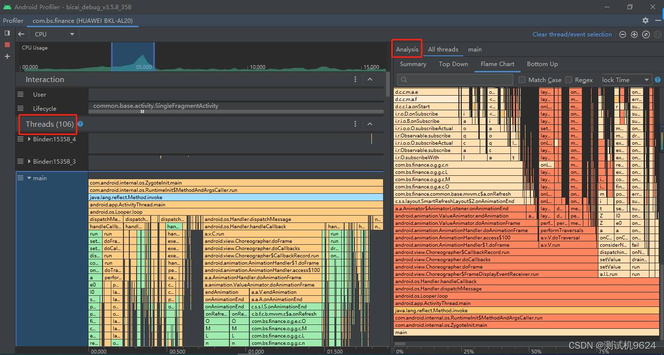
Task: Focus the flame chart search field
Action: (455, 80)
